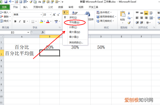The height and width of the screenshot is (105, 160).
Task: Switch to the 公式 tab
Action: pos(50,7)
